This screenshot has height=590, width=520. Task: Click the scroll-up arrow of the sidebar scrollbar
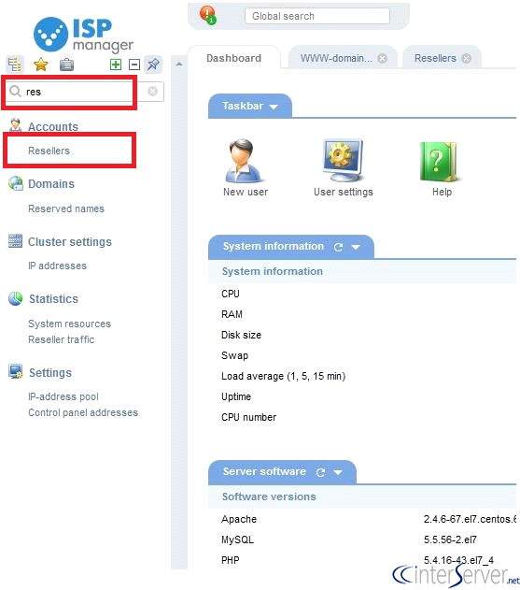click(x=179, y=64)
